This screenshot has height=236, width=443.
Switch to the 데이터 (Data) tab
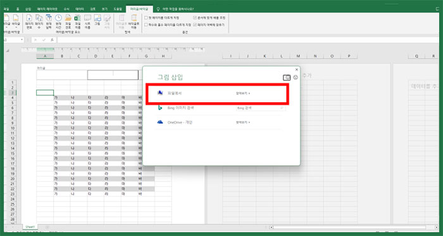point(79,9)
